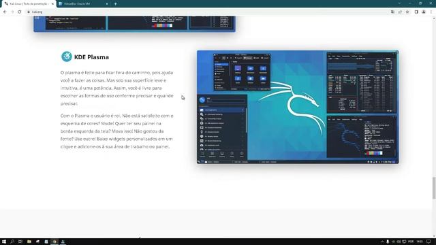Open the Windows Start menu
Viewport: 436px width, 245px height.
4,242
